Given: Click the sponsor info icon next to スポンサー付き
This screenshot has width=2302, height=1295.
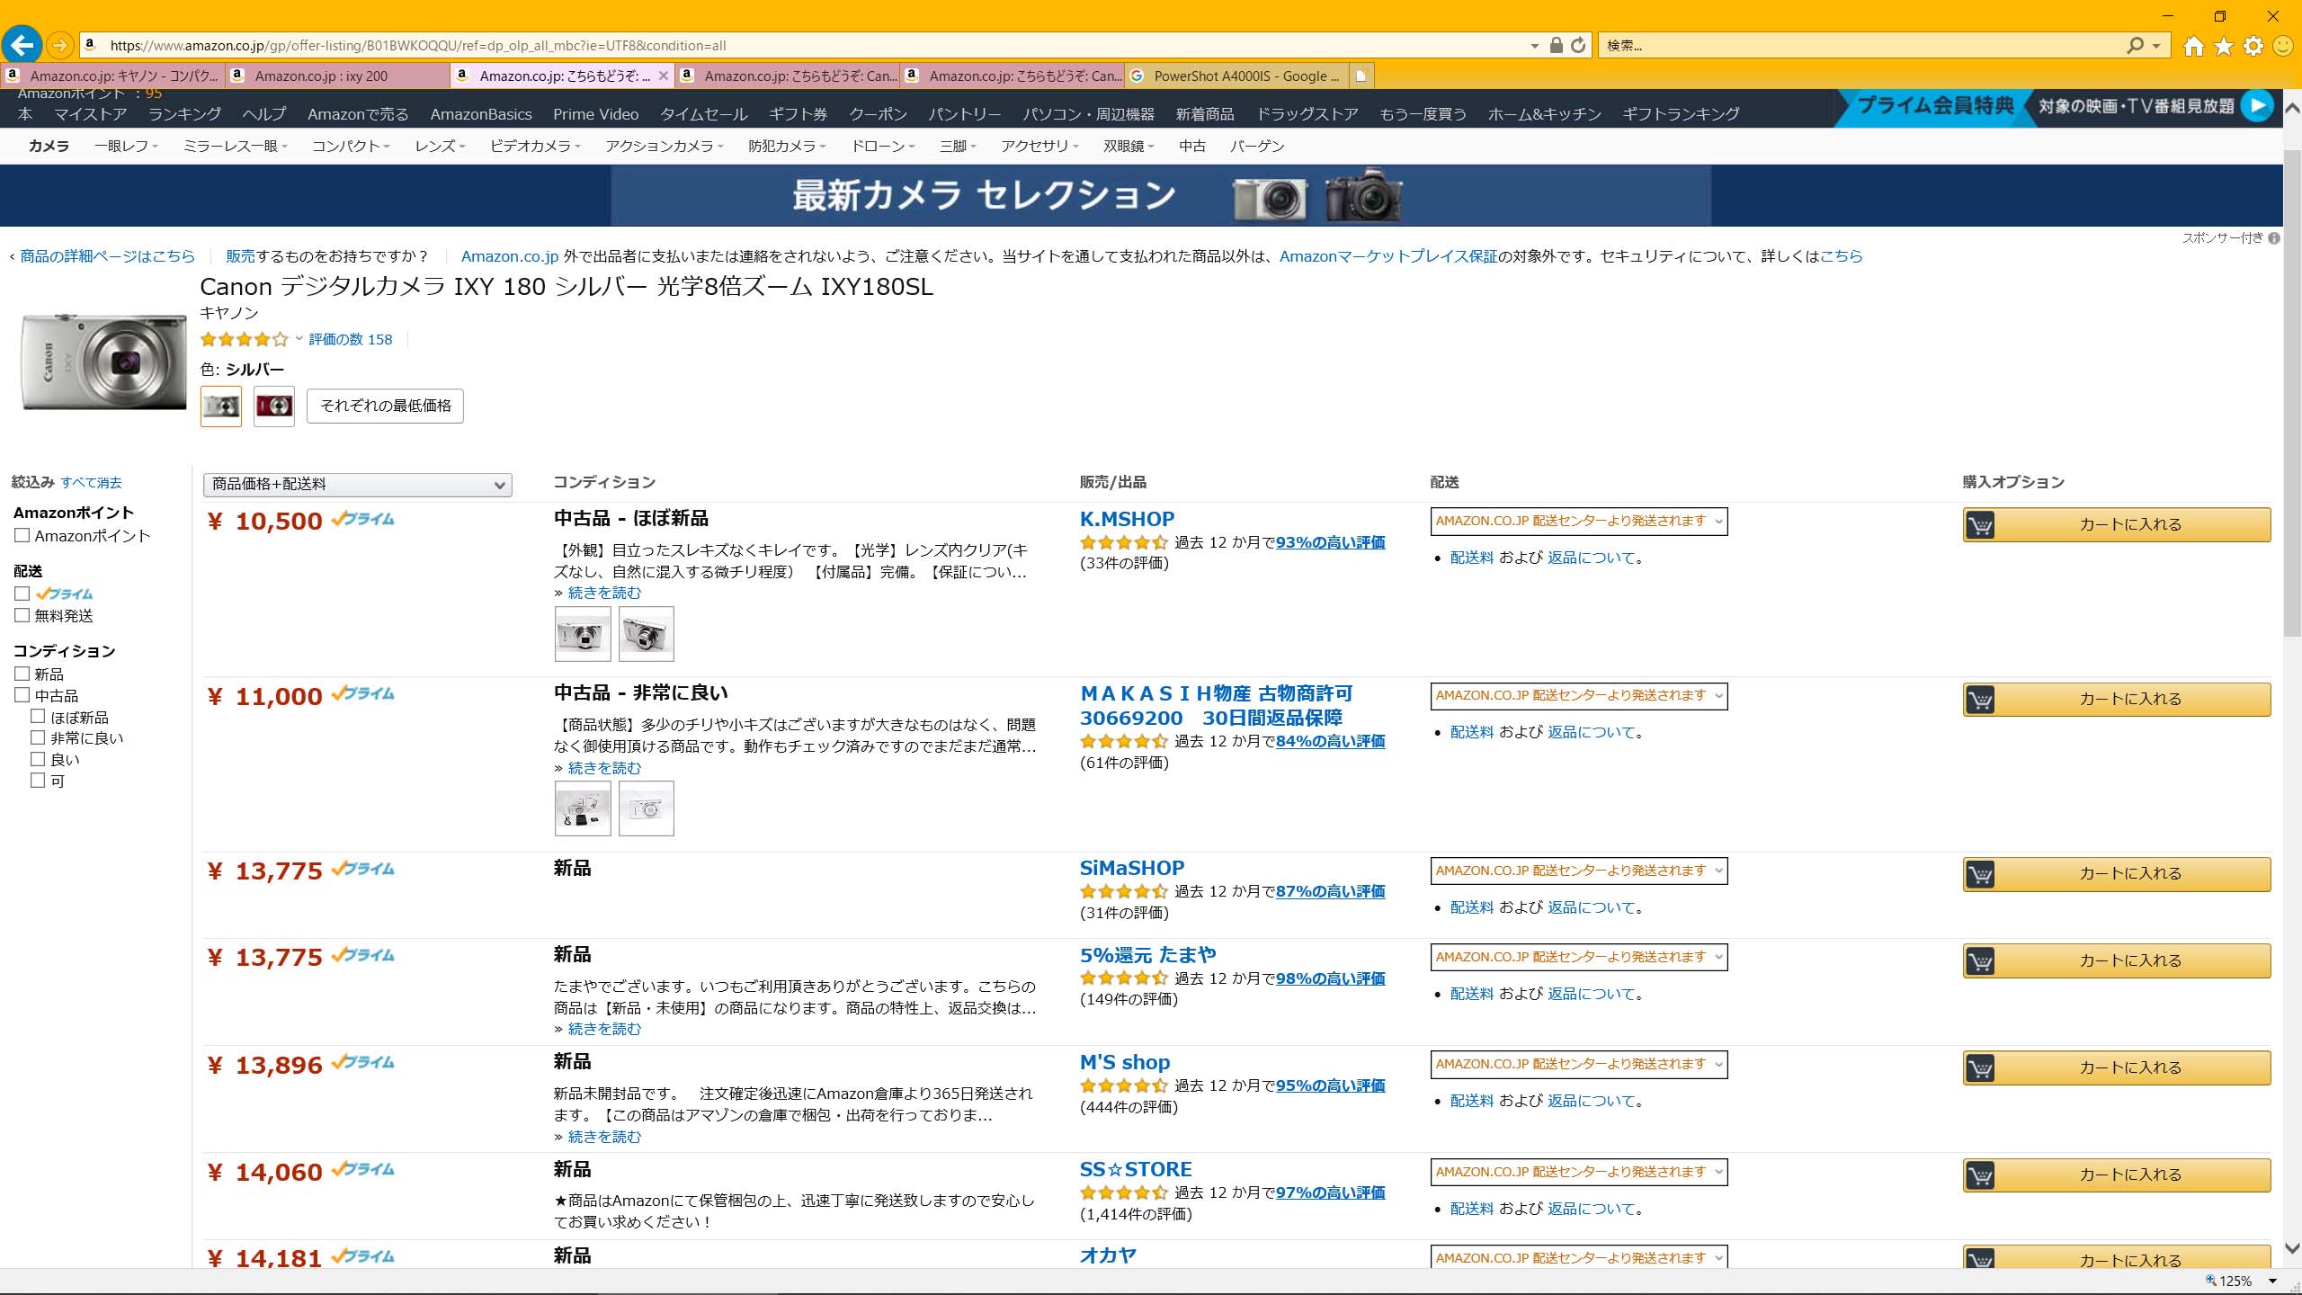Looking at the screenshot, I should 2274,238.
